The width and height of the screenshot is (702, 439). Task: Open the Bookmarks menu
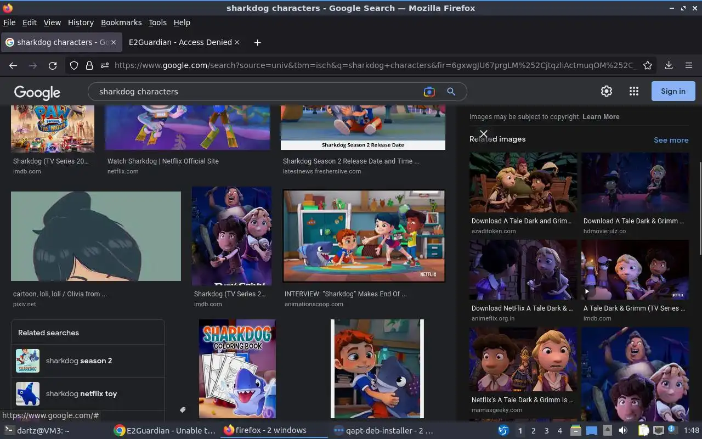click(x=121, y=22)
